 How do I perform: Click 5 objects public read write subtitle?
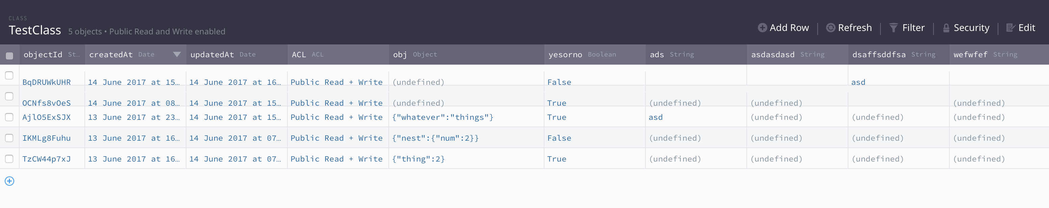(147, 31)
